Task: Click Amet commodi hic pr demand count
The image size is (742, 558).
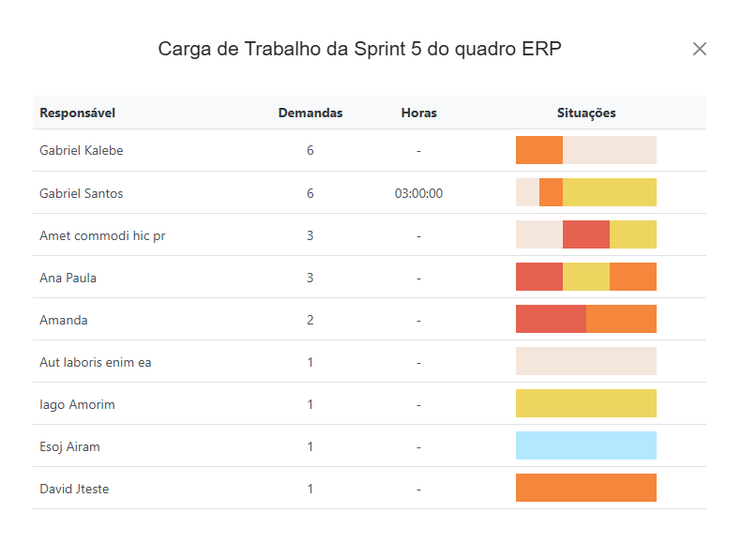Action: point(310,235)
